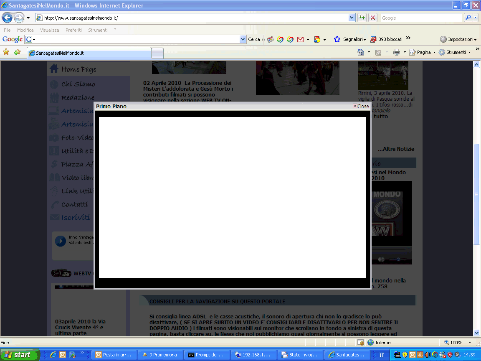This screenshot has height=361, width=481.
Task: Open the Visualizza menu
Action: pos(49,30)
